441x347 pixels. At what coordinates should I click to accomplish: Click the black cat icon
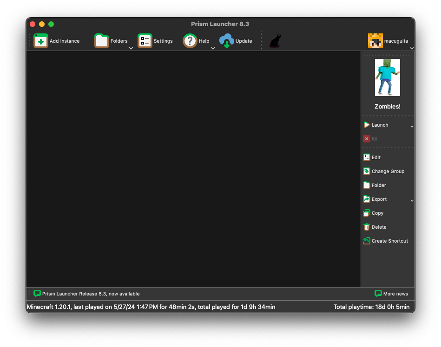click(275, 41)
